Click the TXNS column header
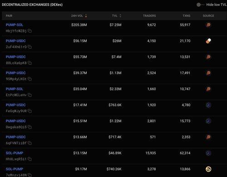The image size is (227, 177). pos(187,16)
